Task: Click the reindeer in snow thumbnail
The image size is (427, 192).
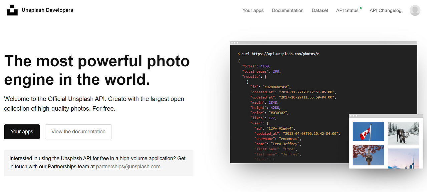Action: (403, 133)
